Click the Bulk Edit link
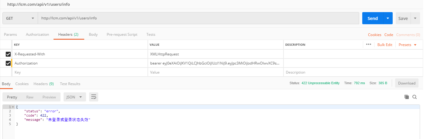 (385, 45)
